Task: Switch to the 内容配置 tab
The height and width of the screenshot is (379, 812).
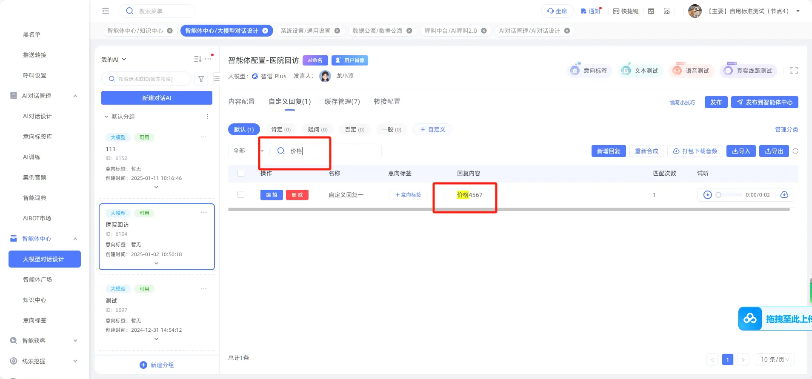Action: pyautogui.click(x=241, y=102)
